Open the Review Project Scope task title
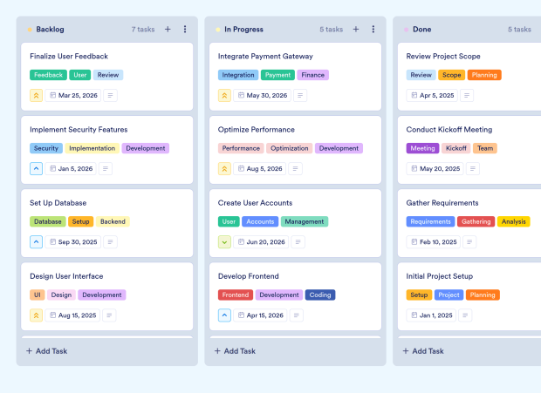 tap(443, 56)
